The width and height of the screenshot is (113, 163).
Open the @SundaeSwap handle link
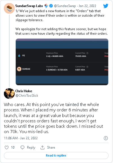pos(65,6)
